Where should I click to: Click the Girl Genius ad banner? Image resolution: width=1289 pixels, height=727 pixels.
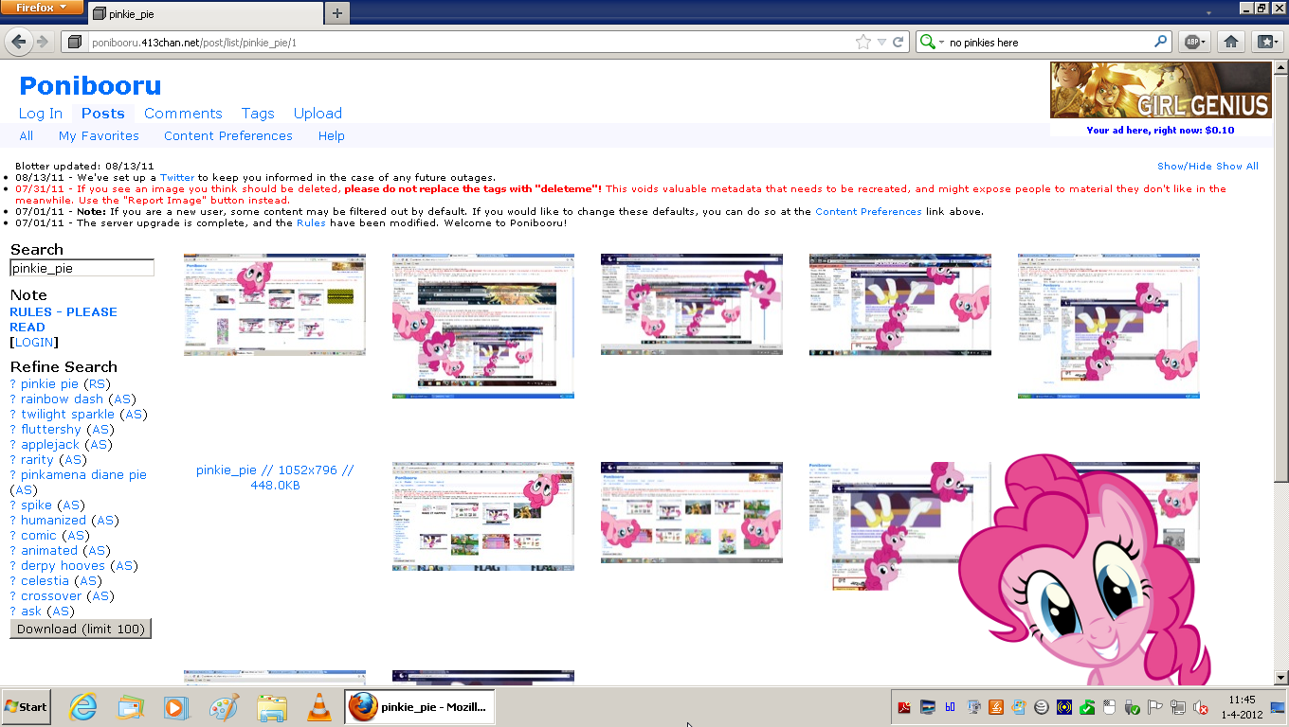coord(1161,92)
